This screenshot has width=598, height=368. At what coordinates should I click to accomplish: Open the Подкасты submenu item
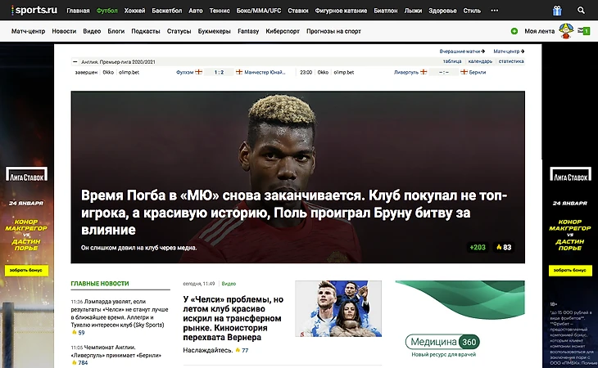146,31
